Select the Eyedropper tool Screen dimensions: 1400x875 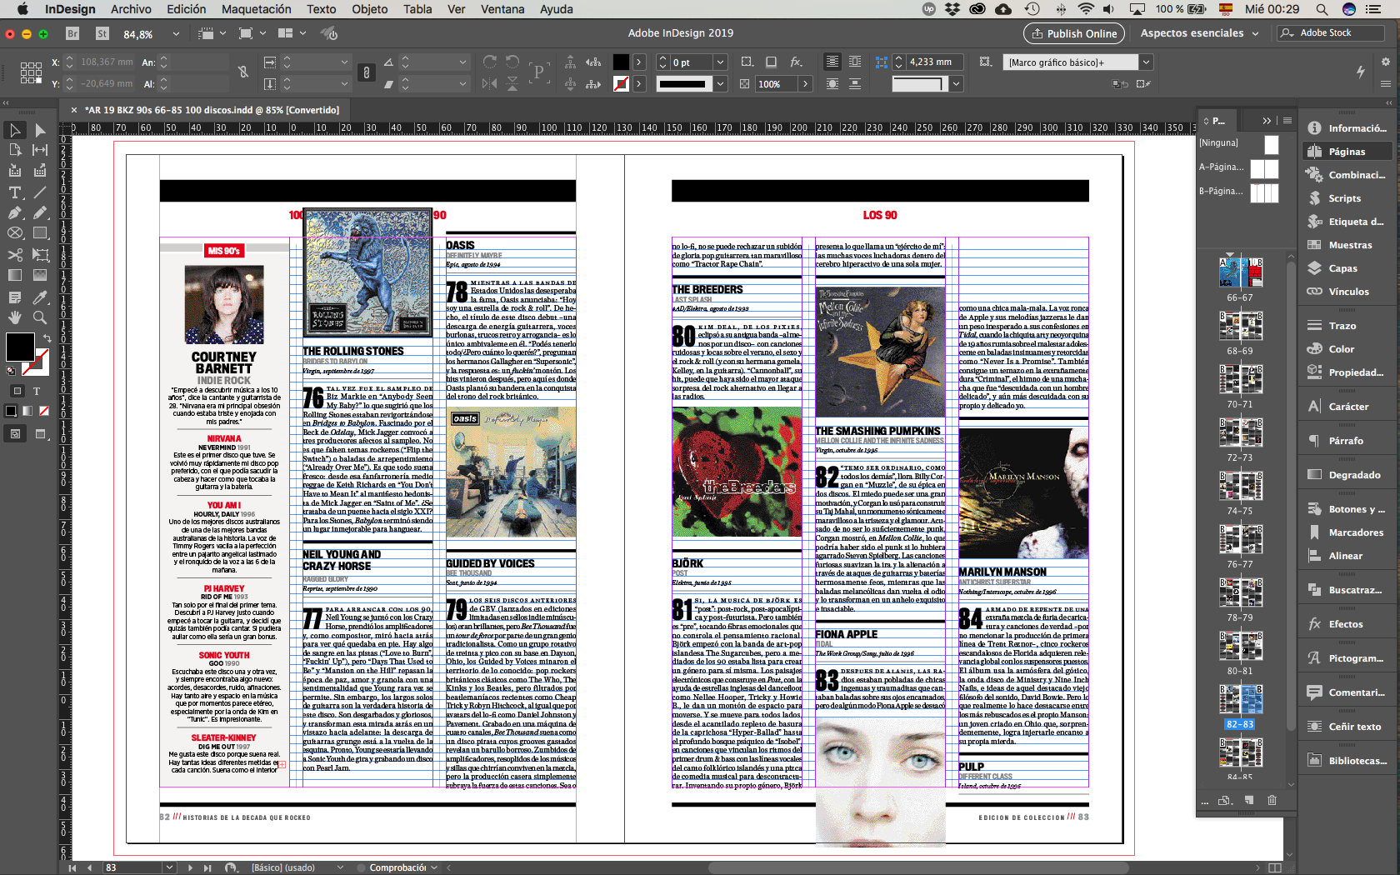(40, 297)
